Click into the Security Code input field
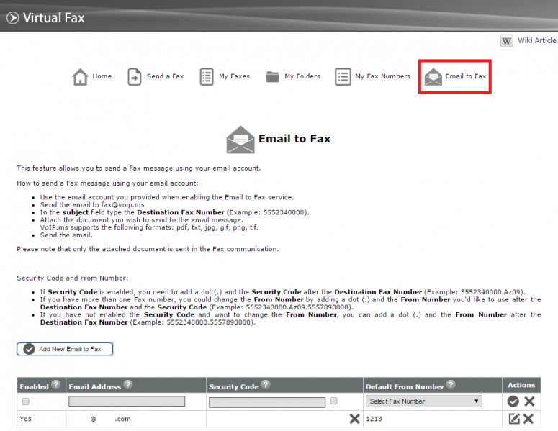The image size is (558, 431). point(267,402)
